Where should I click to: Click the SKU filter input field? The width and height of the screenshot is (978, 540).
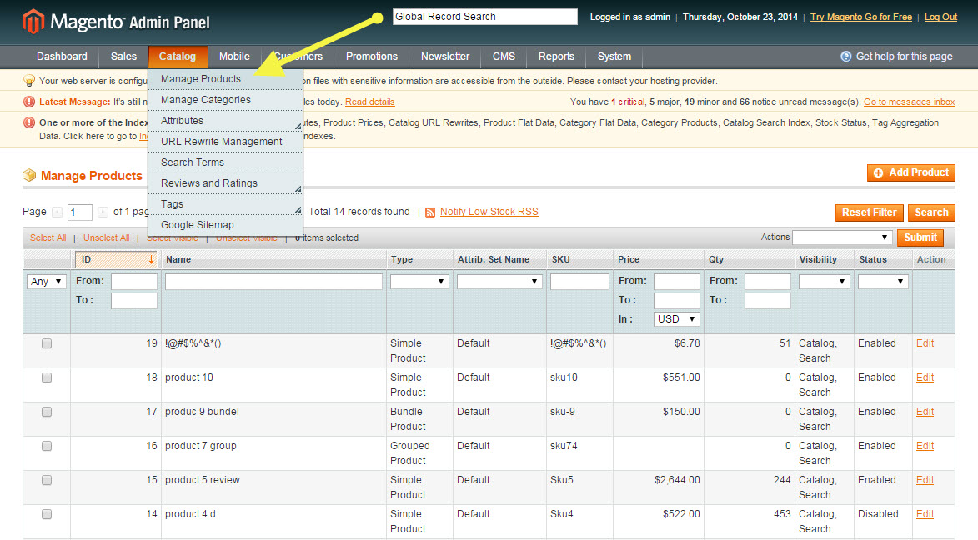click(x=579, y=281)
